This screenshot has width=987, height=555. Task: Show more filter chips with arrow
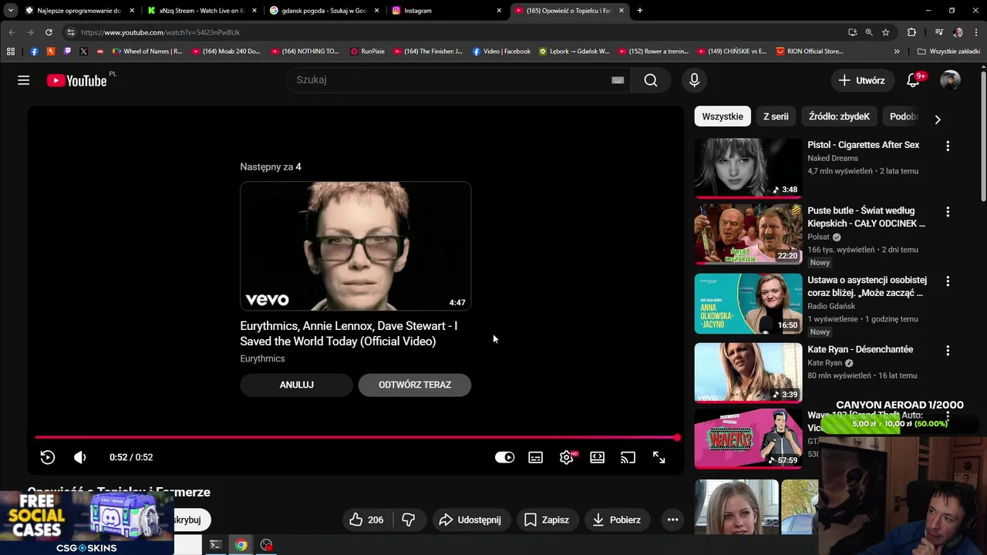pyautogui.click(x=937, y=119)
